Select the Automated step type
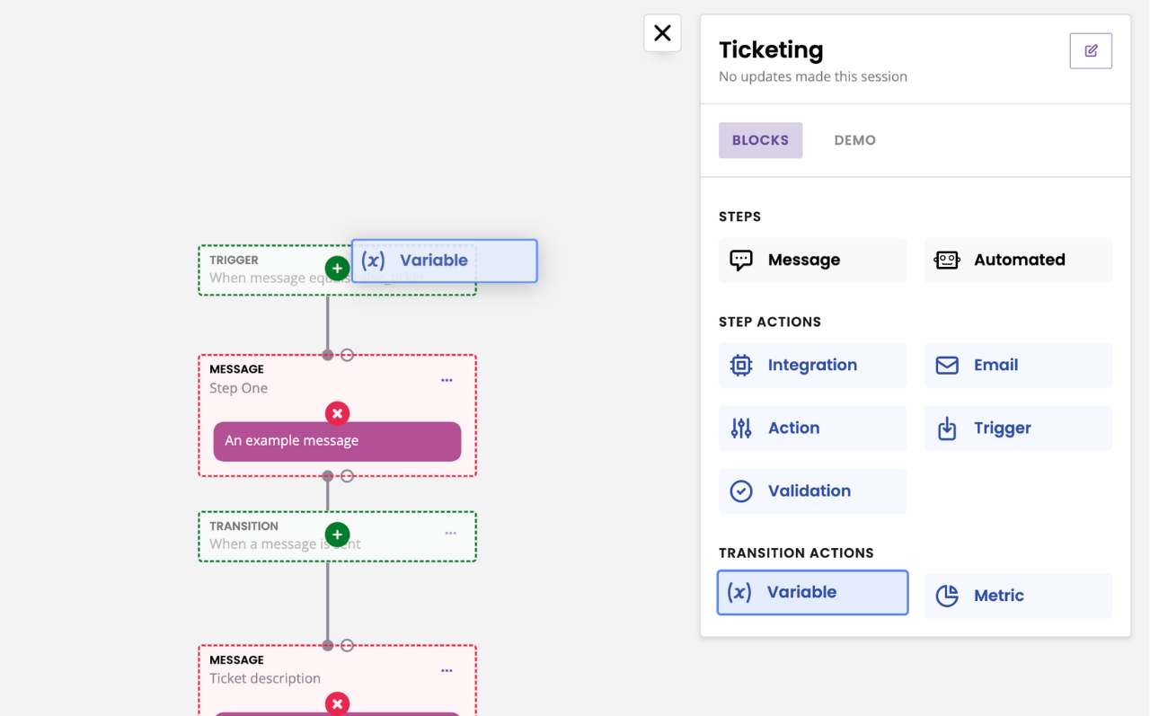 click(x=1018, y=260)
